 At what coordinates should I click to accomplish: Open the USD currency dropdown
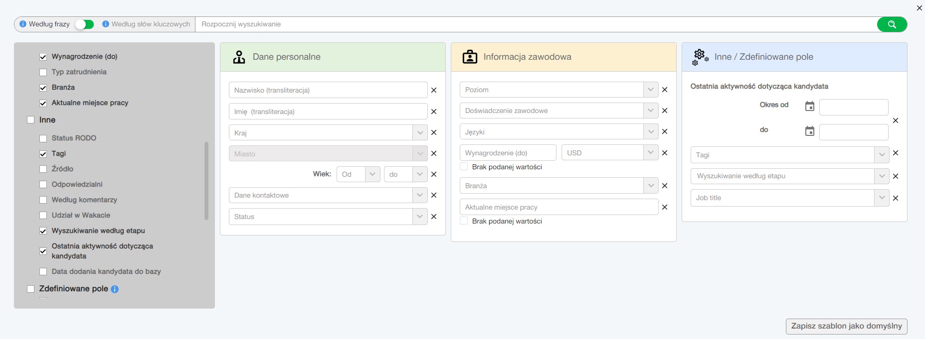click(650, 153)
